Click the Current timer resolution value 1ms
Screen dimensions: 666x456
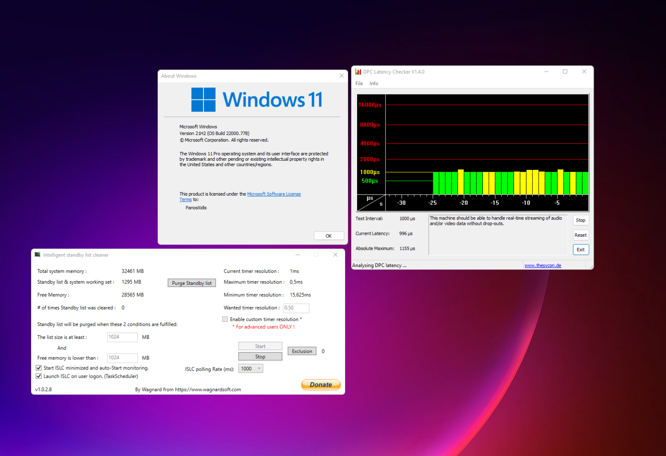pos(294,272)
